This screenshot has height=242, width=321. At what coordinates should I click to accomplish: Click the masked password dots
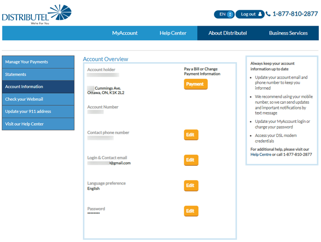pos(93,214)
